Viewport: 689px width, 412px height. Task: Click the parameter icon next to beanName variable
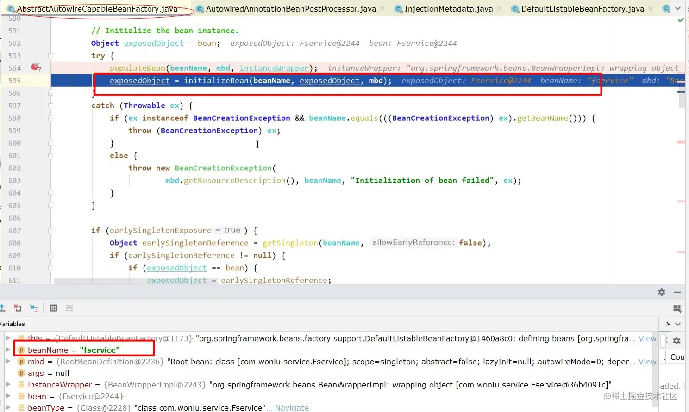point(21,350)
